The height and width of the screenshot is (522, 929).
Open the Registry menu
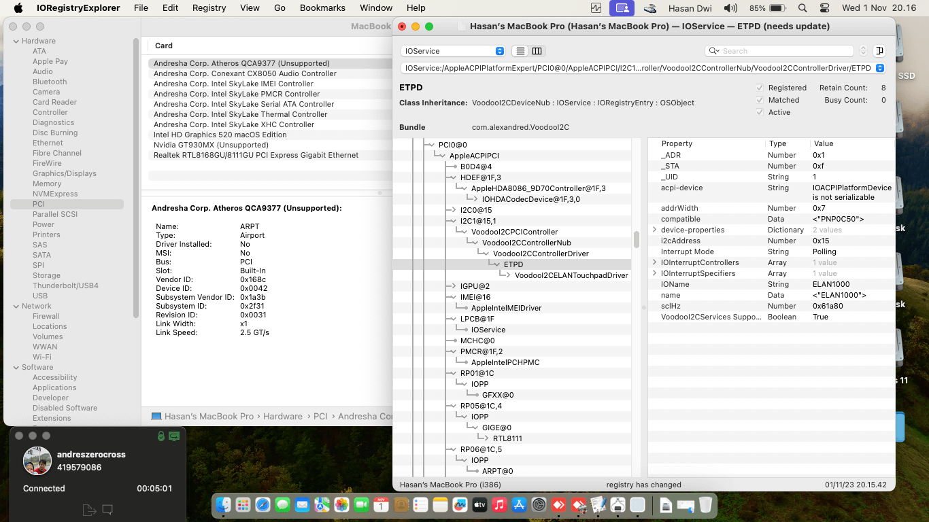[209, 8]
